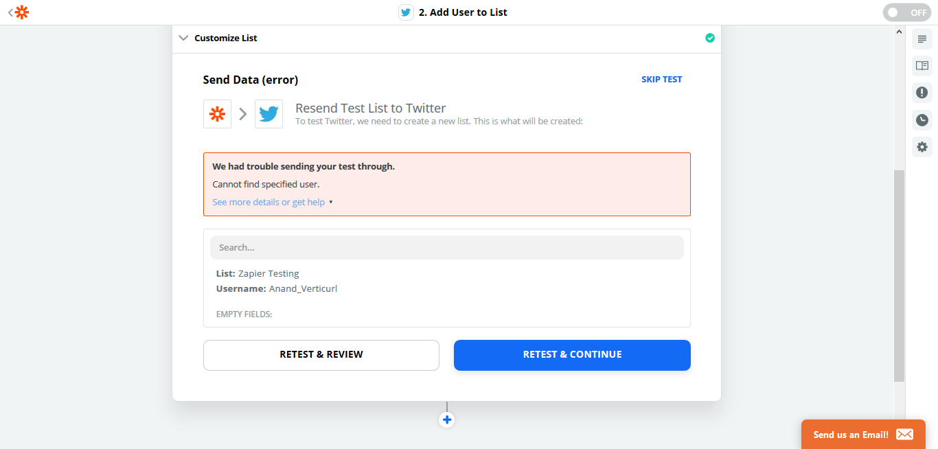Viewport: 938px width, 449px height.
Task: Click the Zapier asterisk app icon
Action: (217, 114)
